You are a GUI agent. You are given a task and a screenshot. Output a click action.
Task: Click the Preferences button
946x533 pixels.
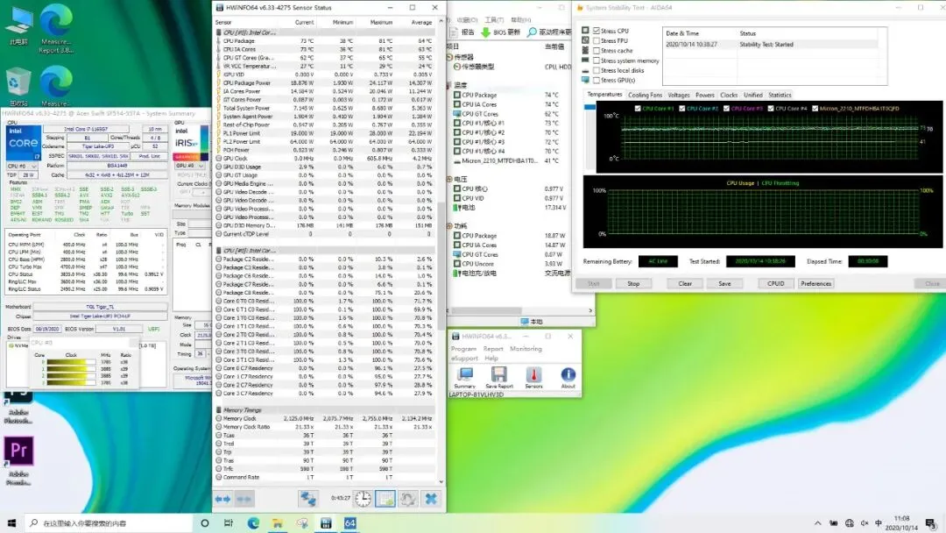click(x=815, y=283)
